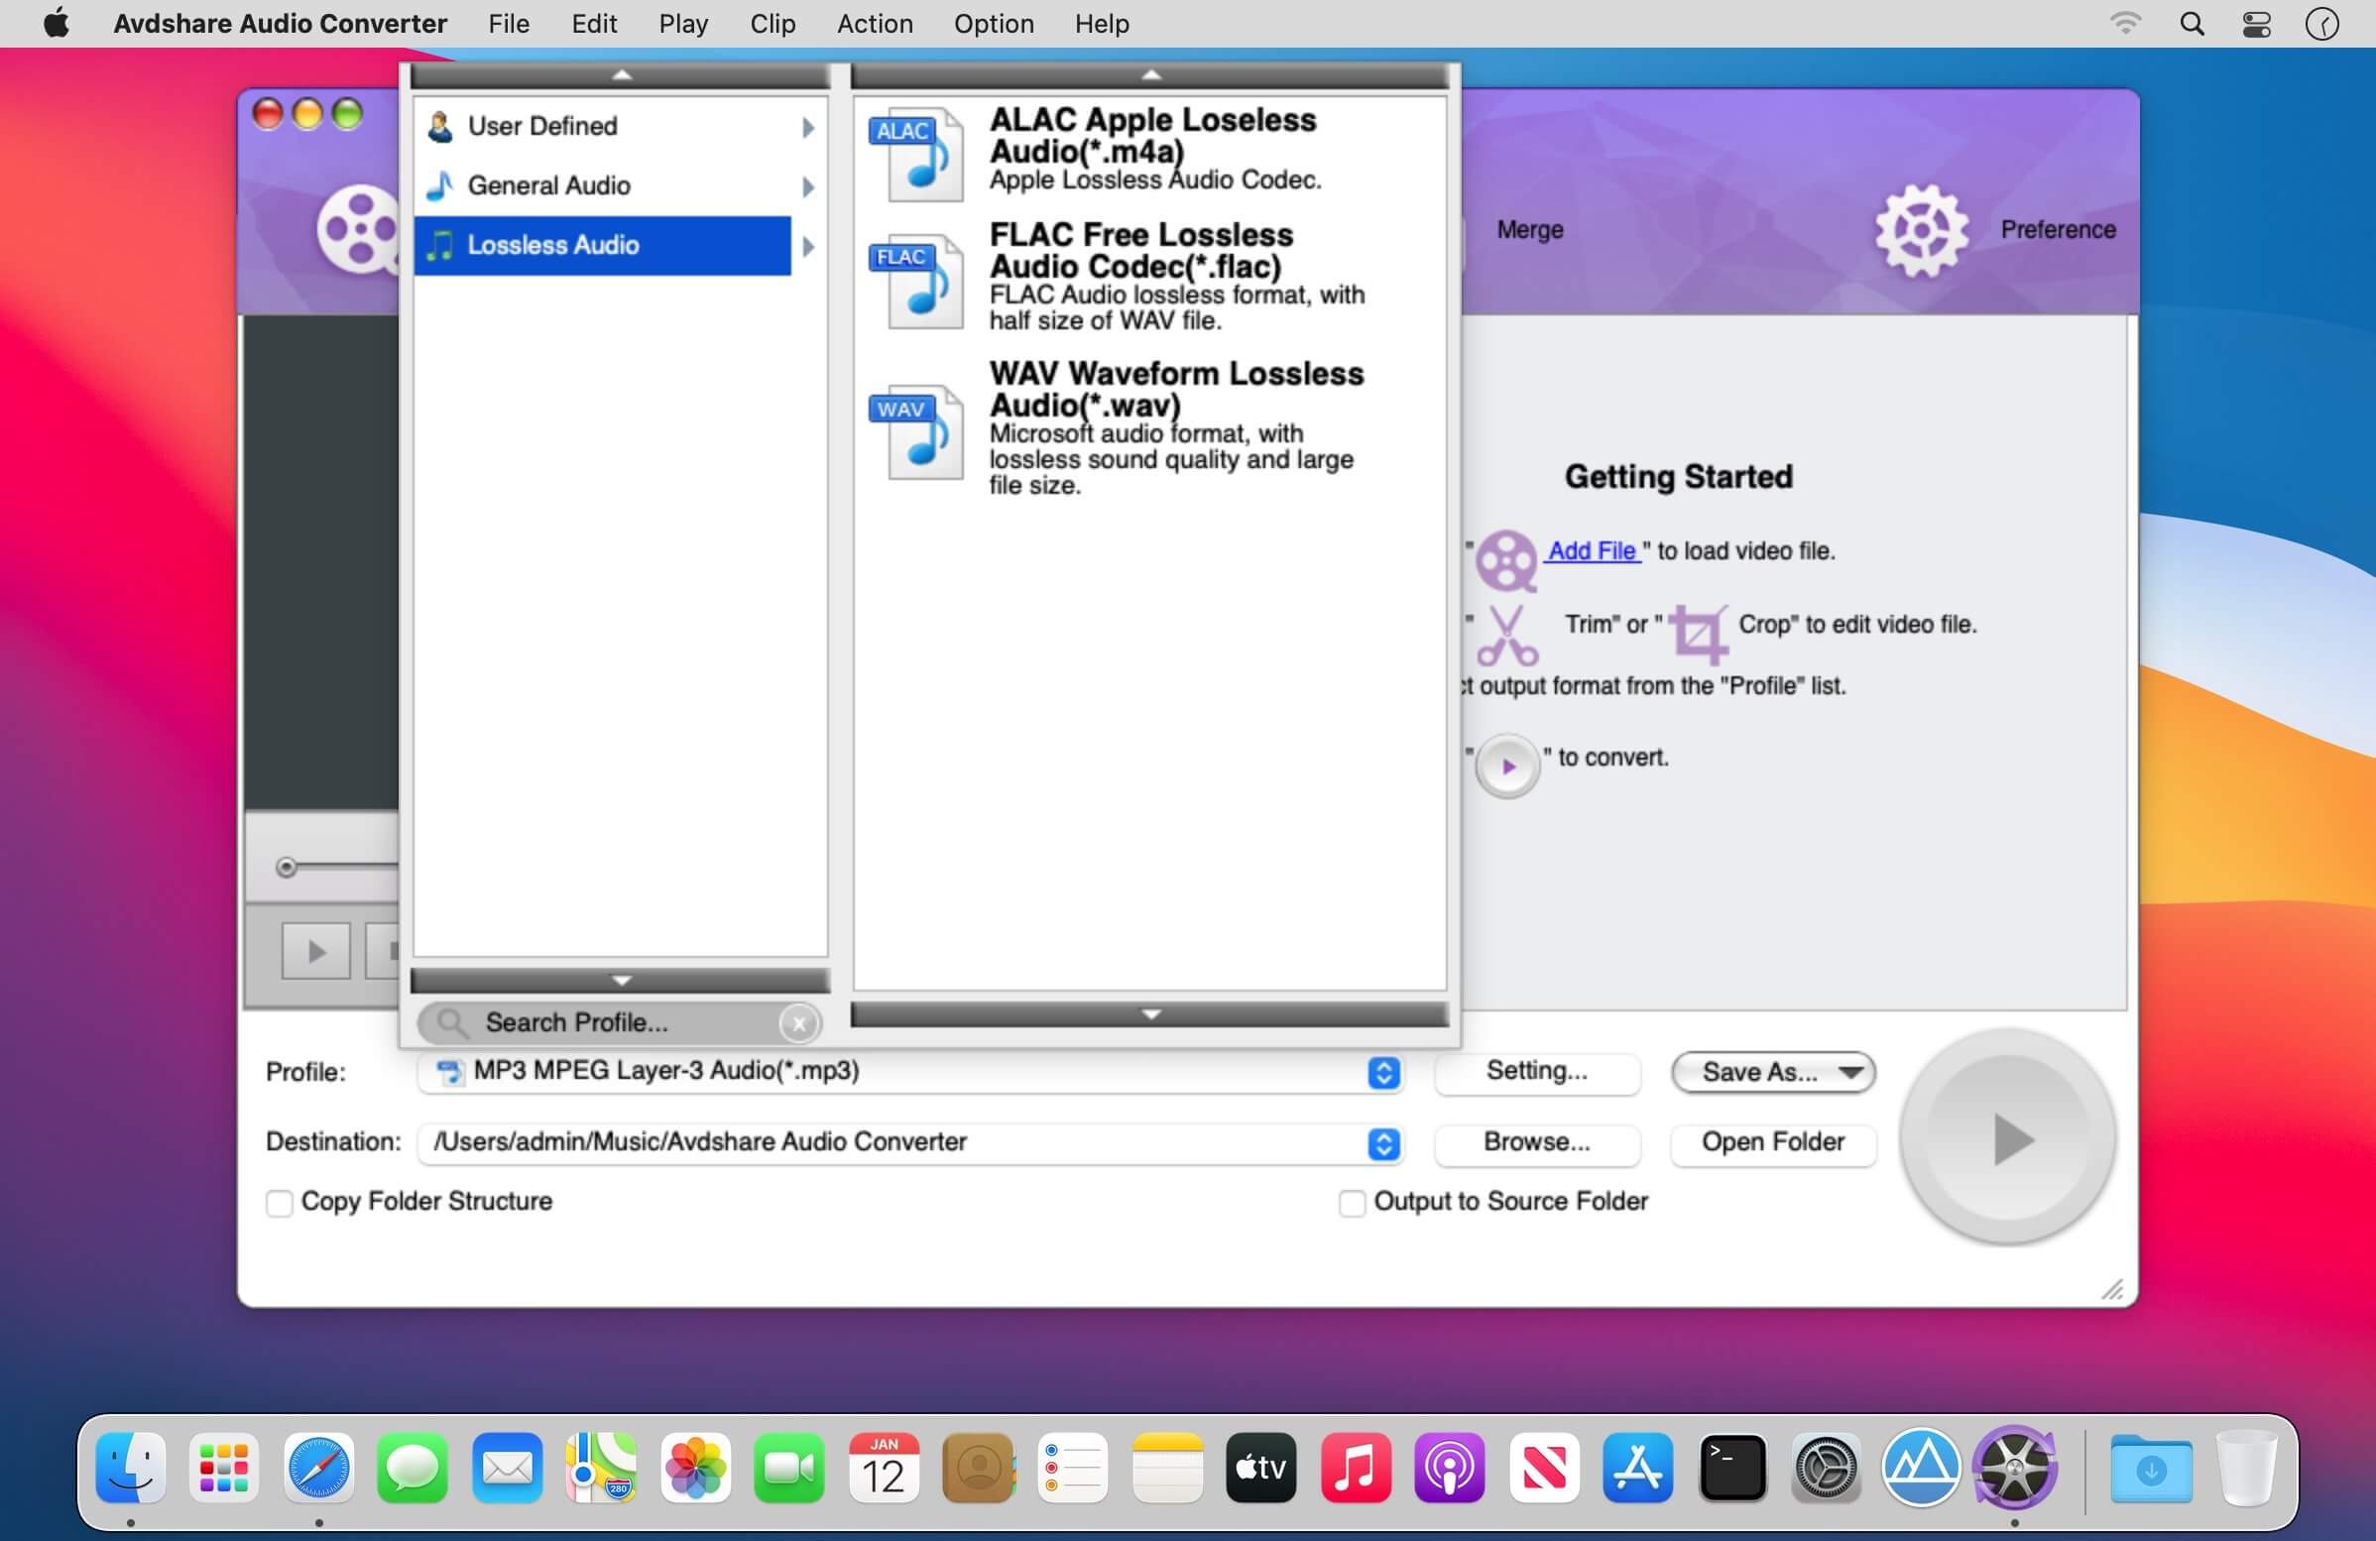Click the scissors Trim icon
The width and height of the screenshot is (2376, 1541).
click(1506, 635)
